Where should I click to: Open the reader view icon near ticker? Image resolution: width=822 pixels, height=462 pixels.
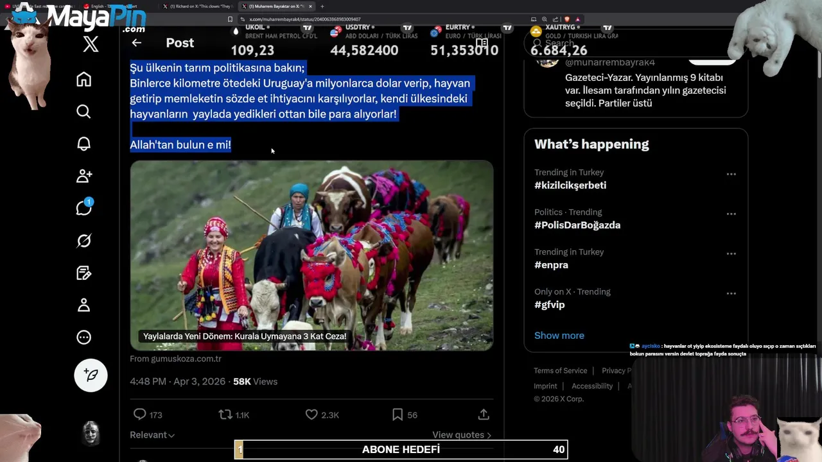[x=482, y=43]
